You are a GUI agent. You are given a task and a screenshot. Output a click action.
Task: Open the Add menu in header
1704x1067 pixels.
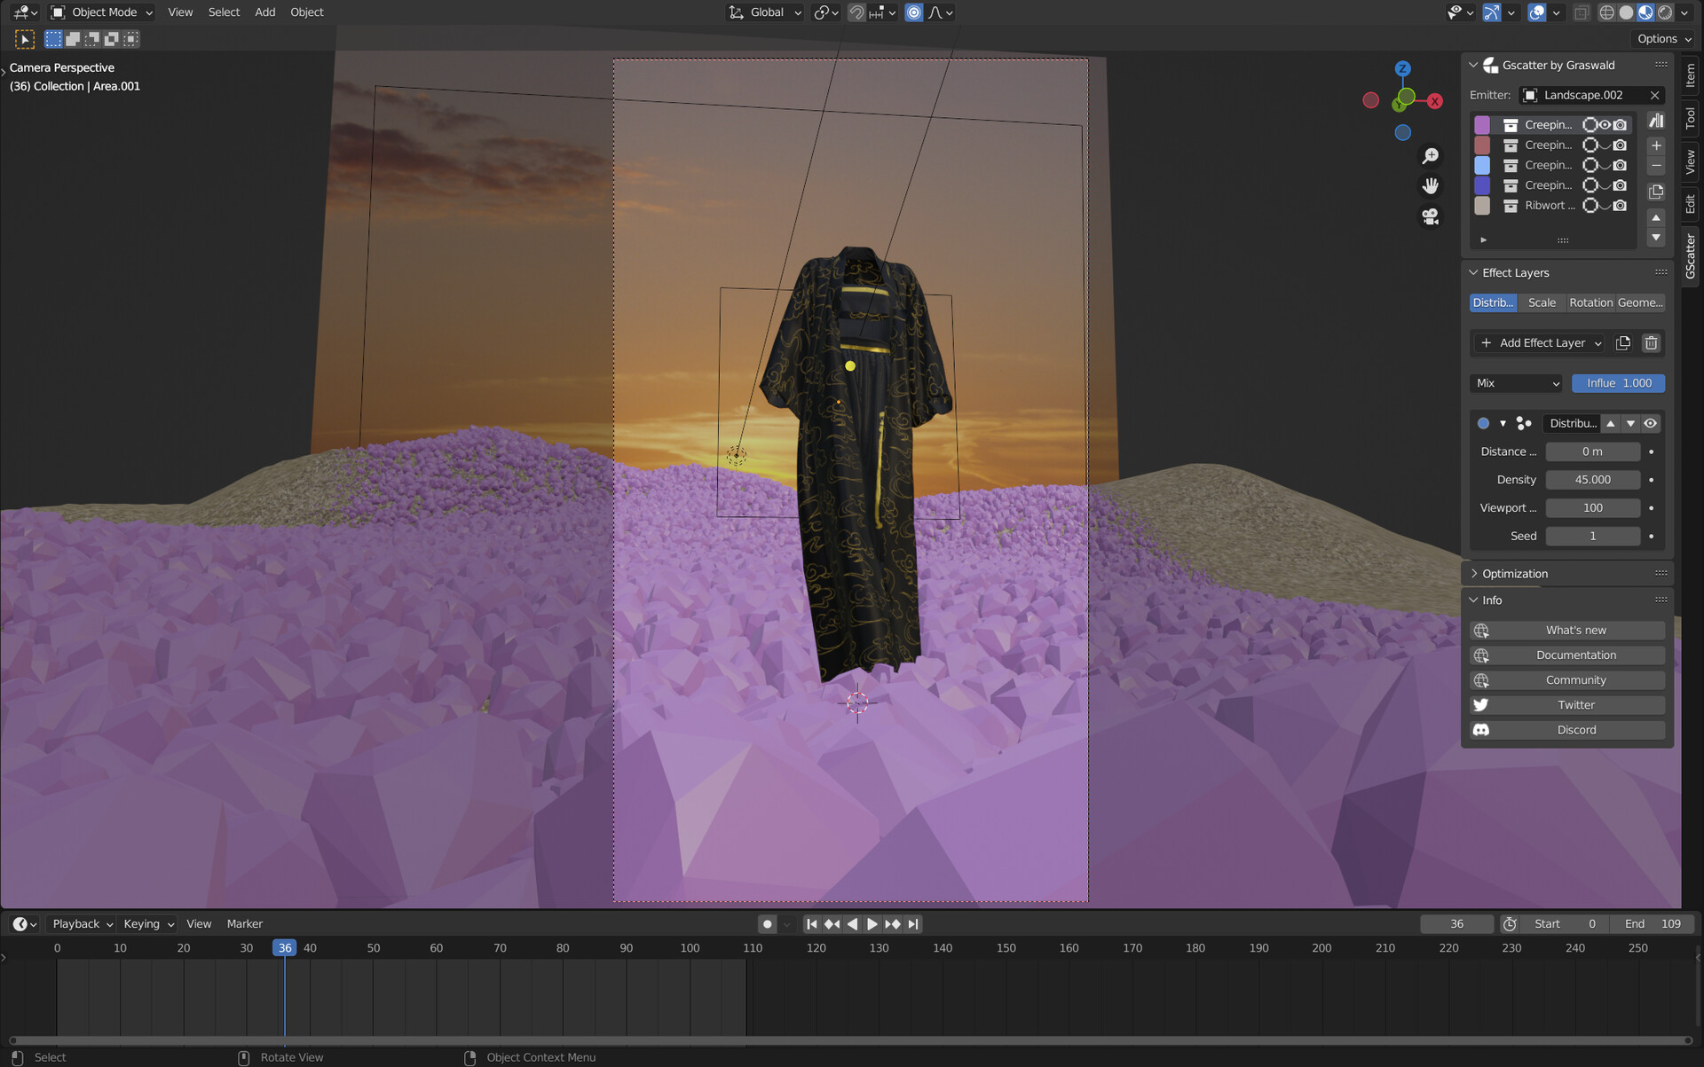pos(264,12)
